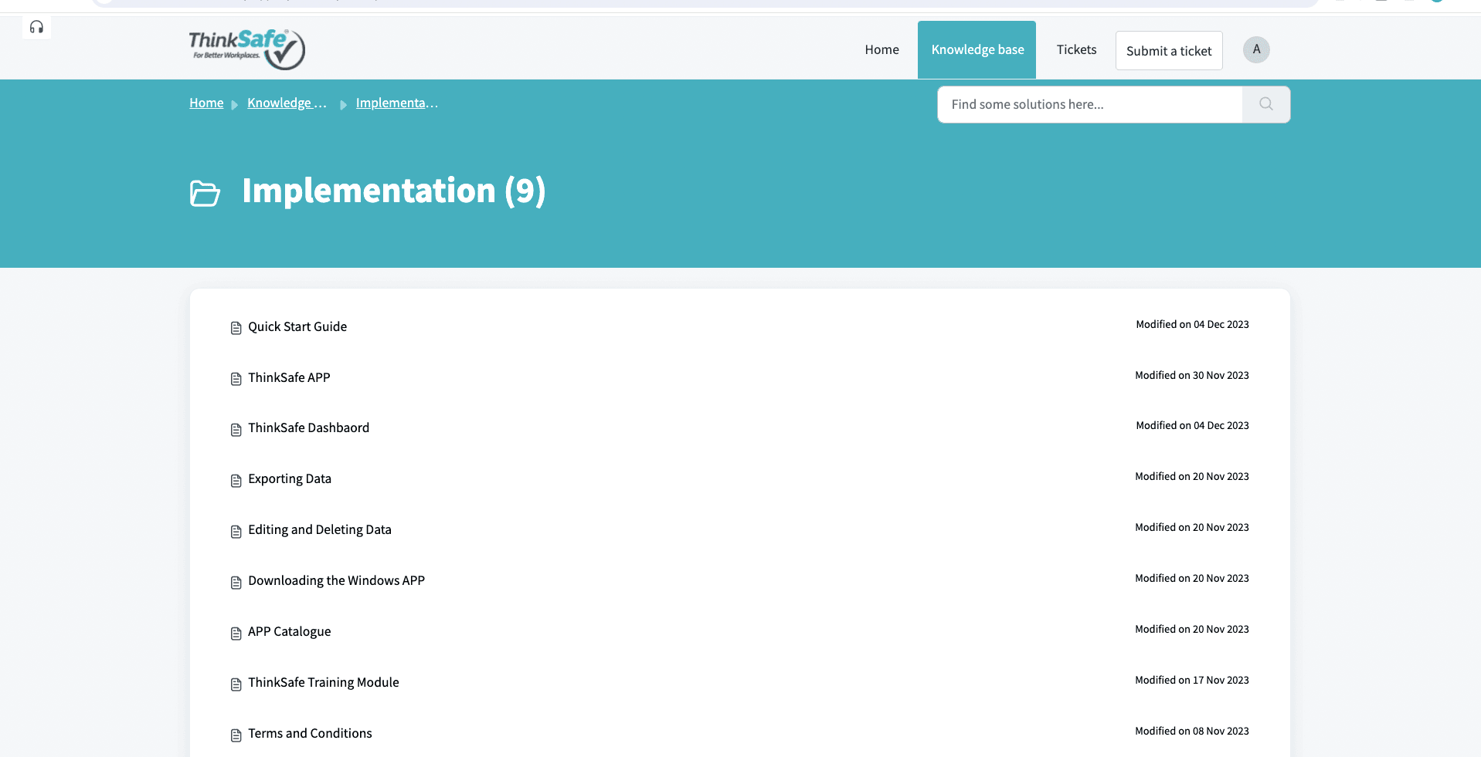This screenshot has width=1481, height=757.
Task: Click the document icon beside Terms and Conditions
Action: tap(236, 735)
